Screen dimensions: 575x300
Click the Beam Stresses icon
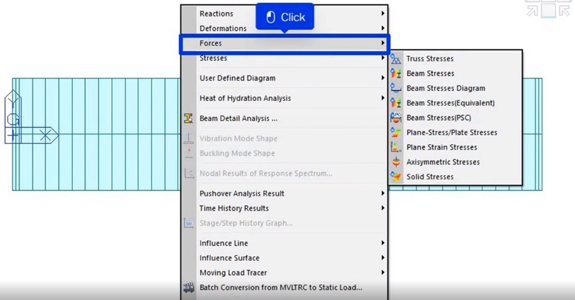coord(396,73)
